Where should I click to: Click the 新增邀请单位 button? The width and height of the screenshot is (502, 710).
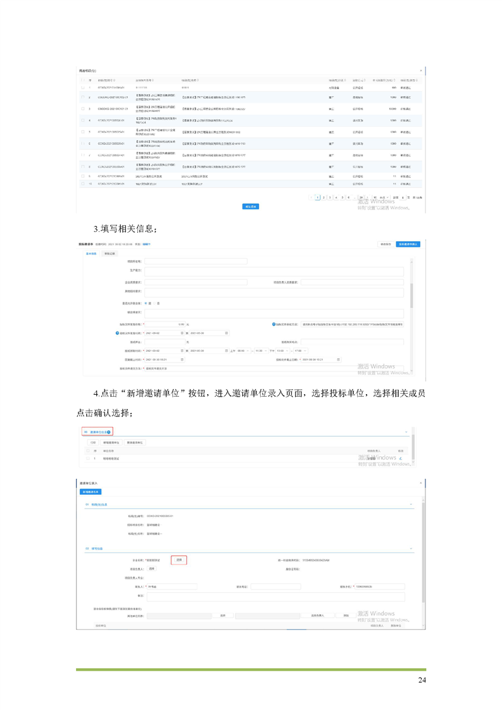(x=111, y=443)
